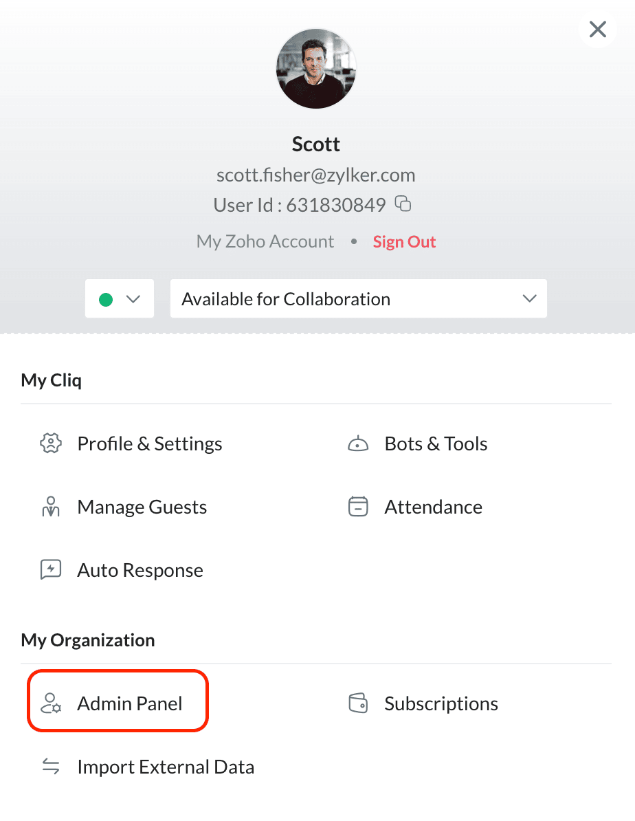Open the Attendance option
Screen dimensions: 635x821
coord(433,507)
